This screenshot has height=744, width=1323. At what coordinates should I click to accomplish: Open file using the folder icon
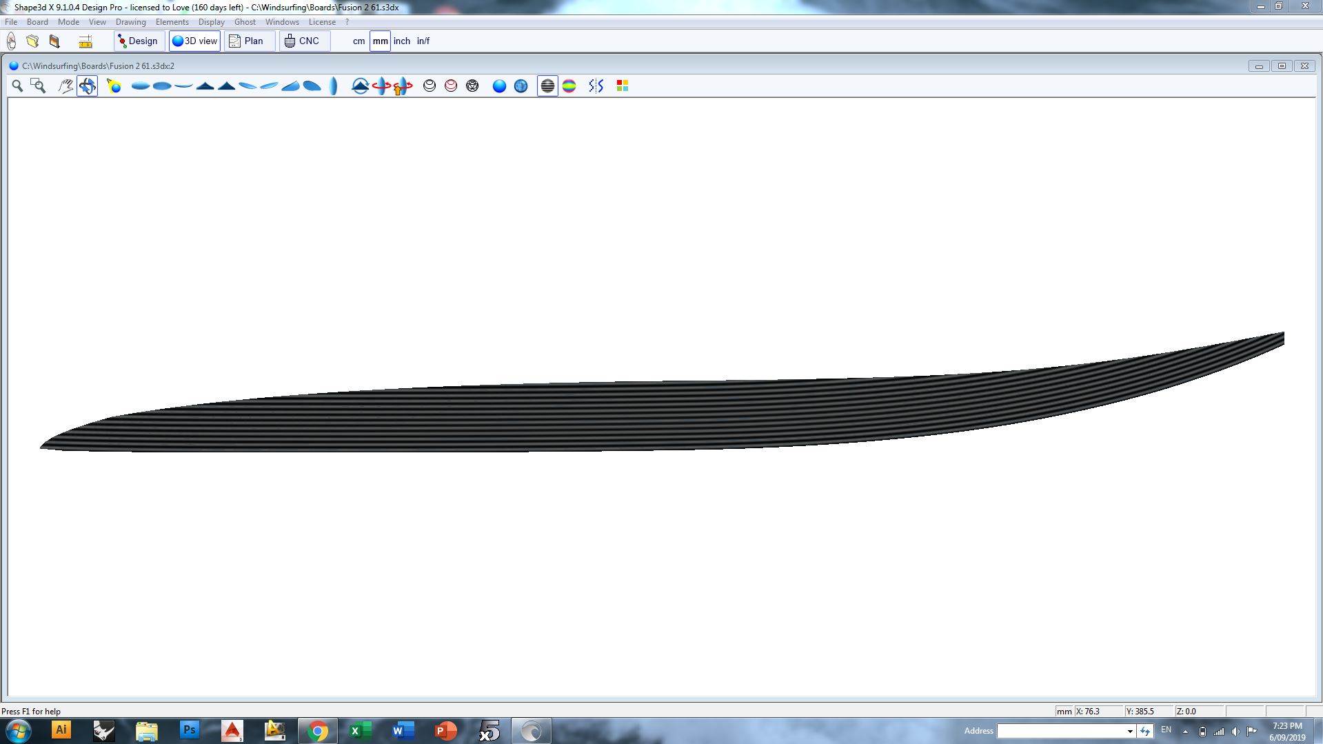click(32, 41)
